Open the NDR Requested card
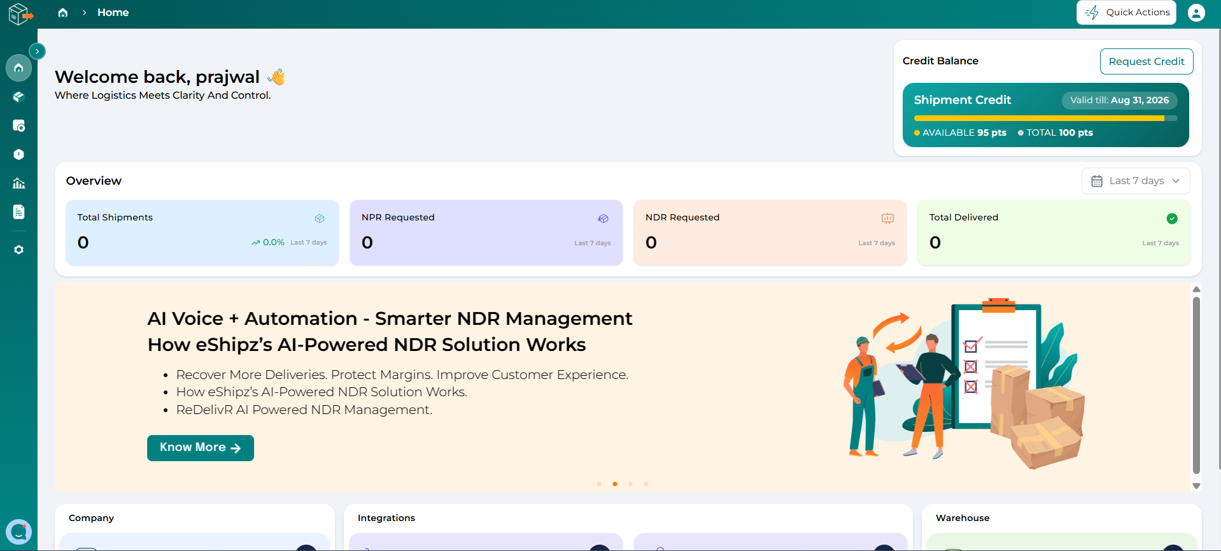1221x551 pixels. [770, 233]
